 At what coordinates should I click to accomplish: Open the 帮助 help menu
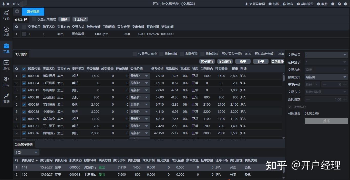322,4
